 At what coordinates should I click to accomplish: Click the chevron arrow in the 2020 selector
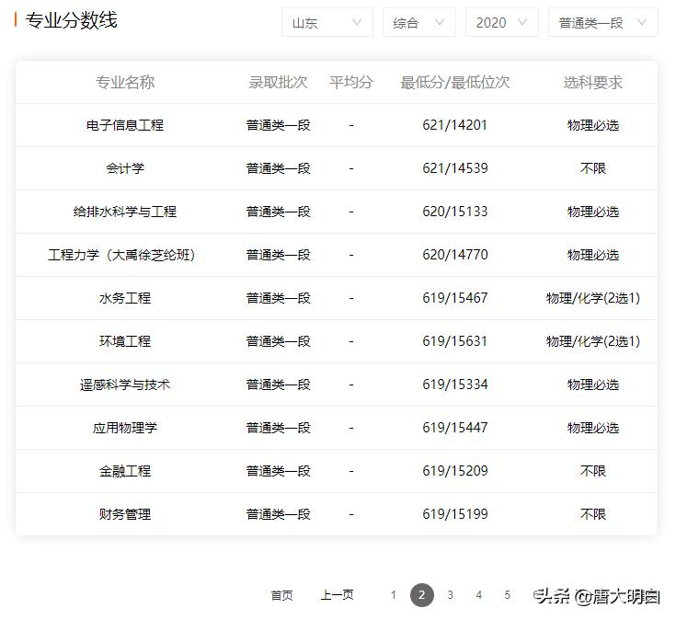click(522, 22)
